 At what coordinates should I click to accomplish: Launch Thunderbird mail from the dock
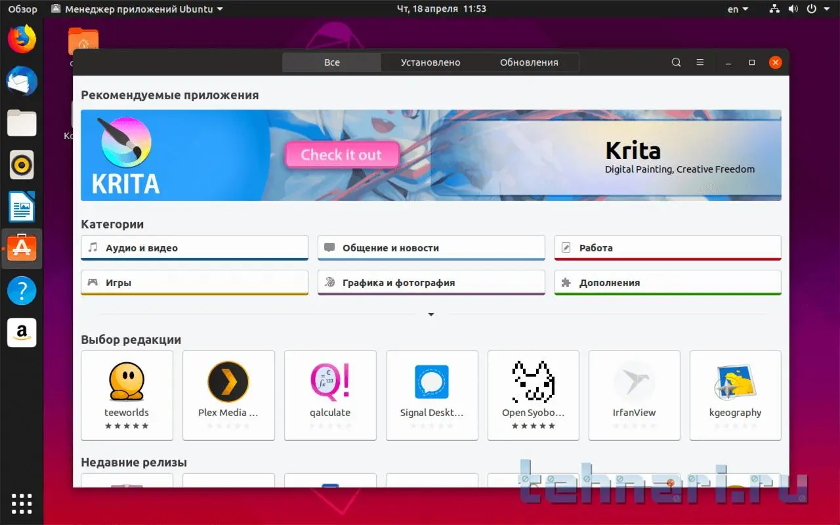point(22,81)
